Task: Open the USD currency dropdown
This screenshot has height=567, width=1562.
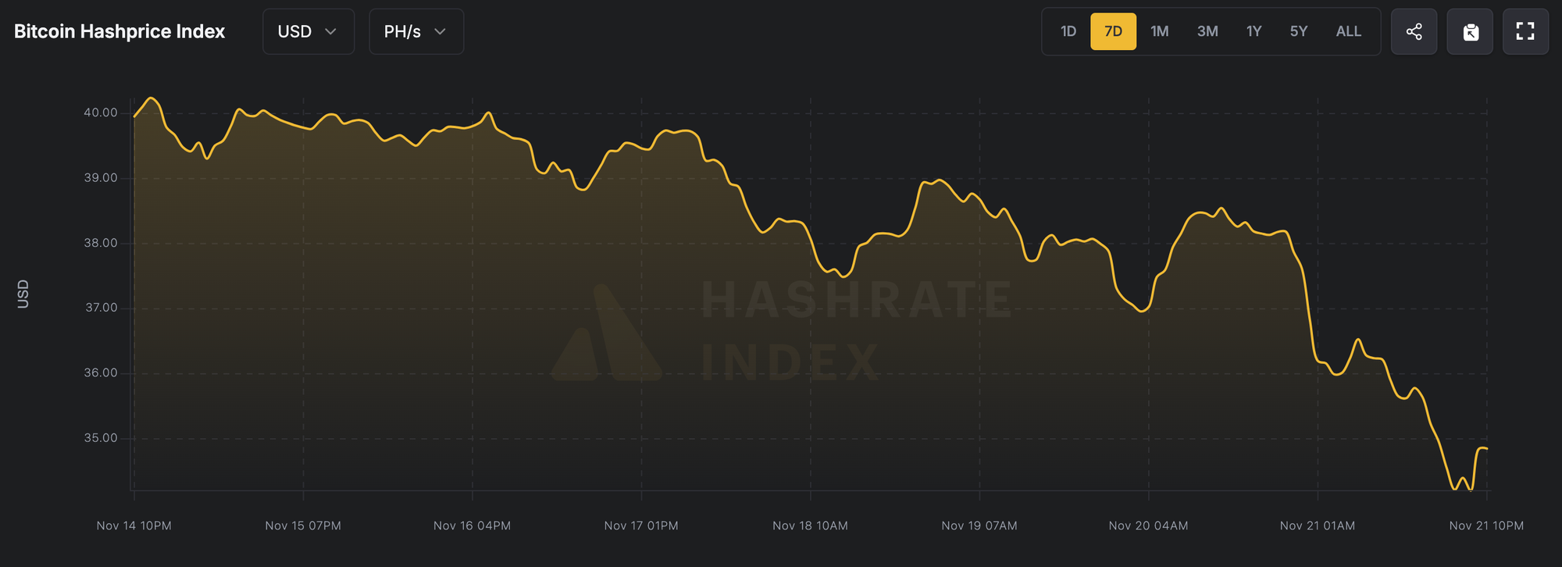Action: 308,31
